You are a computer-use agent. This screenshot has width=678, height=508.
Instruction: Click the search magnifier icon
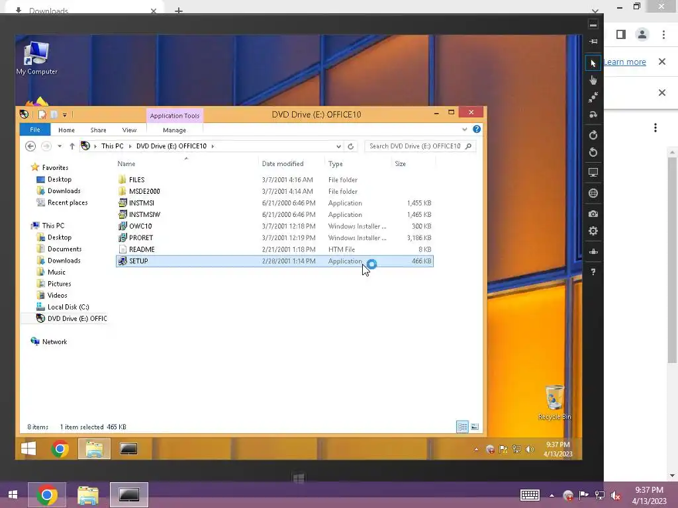pyautogui.click(x=468, y=146)
